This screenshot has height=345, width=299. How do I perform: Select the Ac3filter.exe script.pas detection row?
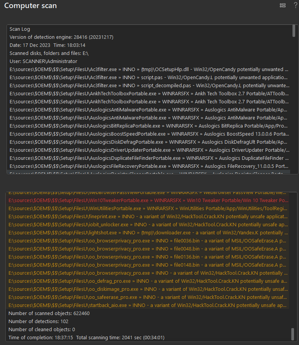tap(149, 78)
